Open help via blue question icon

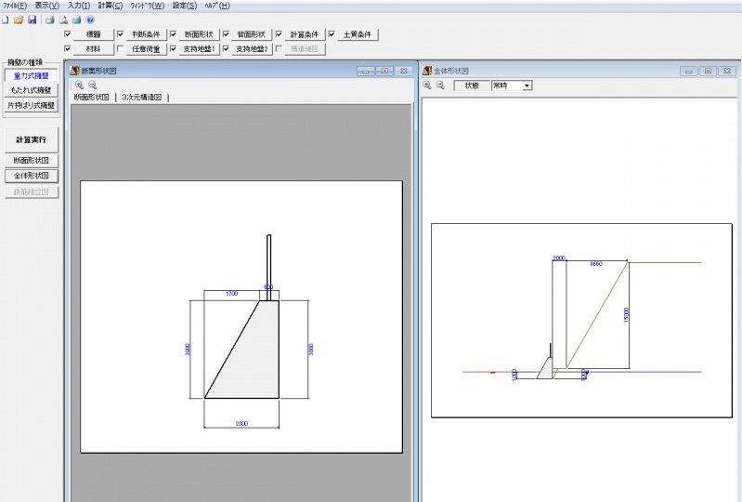pos(90,20)
